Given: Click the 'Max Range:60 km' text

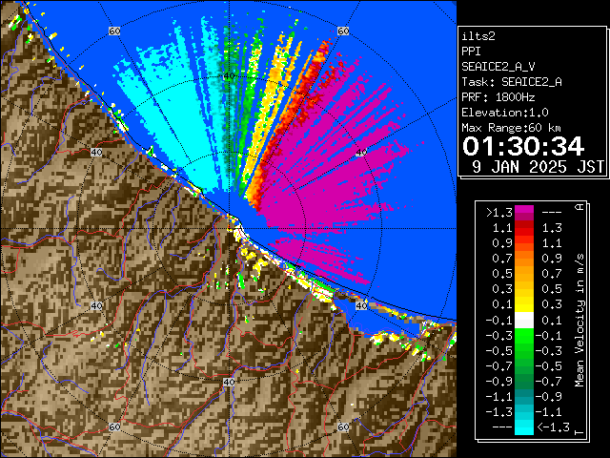Looking at the screenshot, I should coord(511,128).
